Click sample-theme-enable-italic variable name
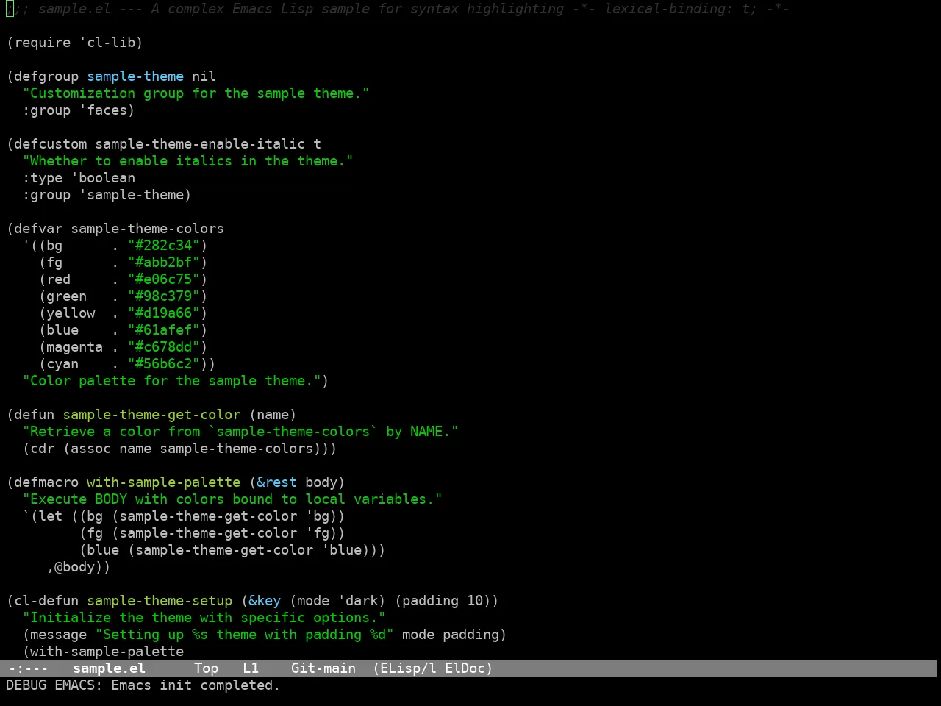The height and width of the screenshot is (706, 941). pos(200,144)
